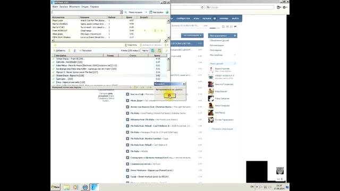Play Flo Rida feat. Wynter Gordon – Sugar
340x191 pixels.
pos(127,138)
